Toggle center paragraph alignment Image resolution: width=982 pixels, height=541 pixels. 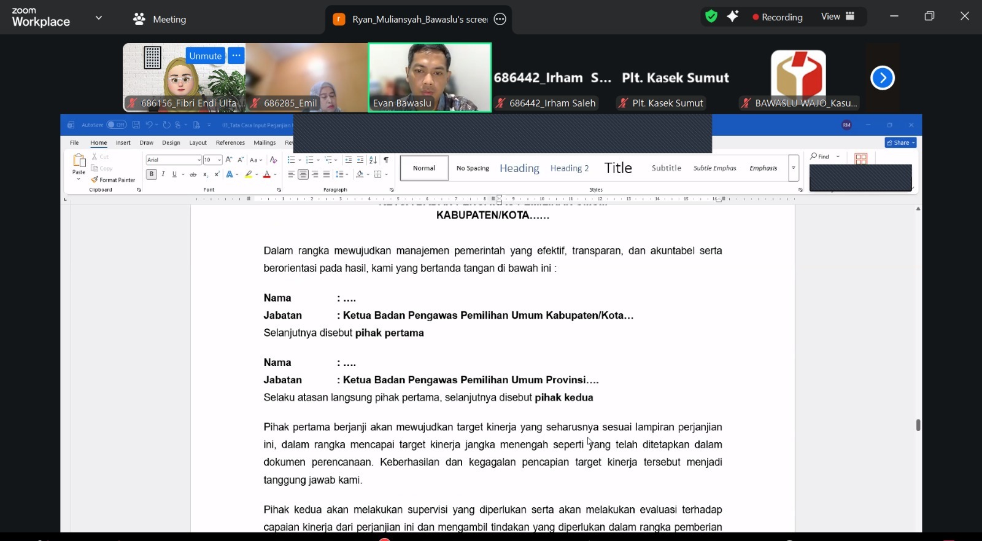[x=303, y=174]
